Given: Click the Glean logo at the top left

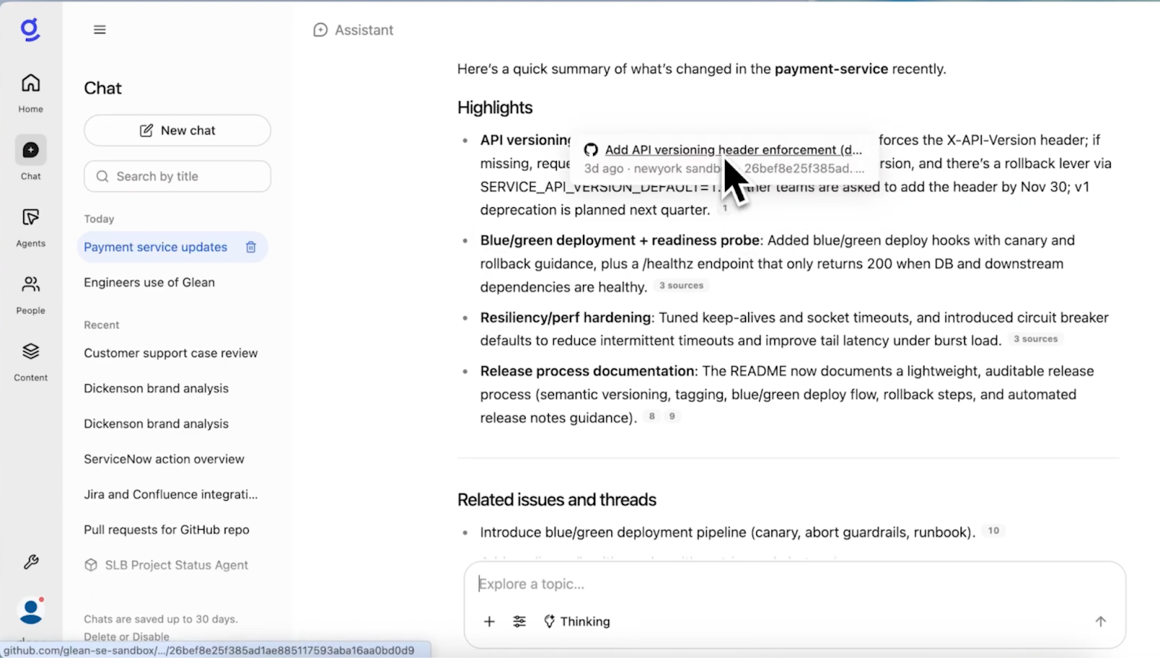Looking at the screenshot, I should tap(30, 29).
